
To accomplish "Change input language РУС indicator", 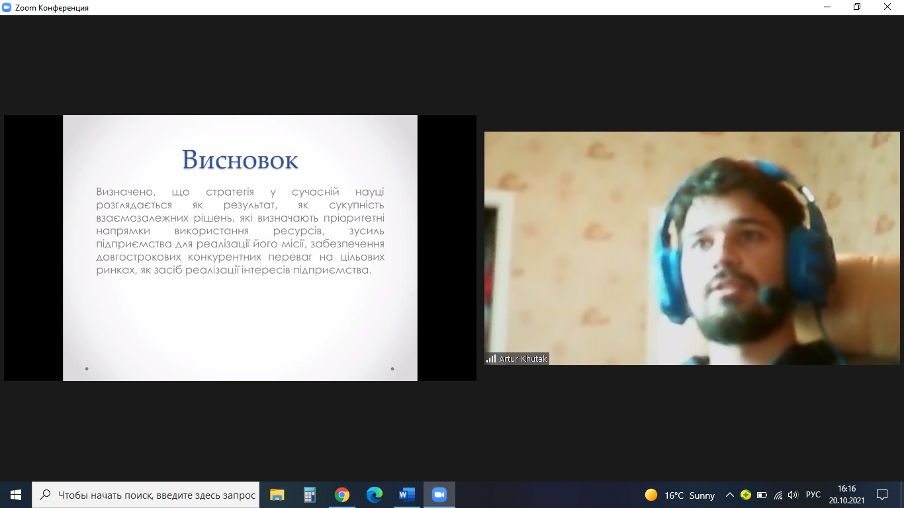I will (813, 495).
